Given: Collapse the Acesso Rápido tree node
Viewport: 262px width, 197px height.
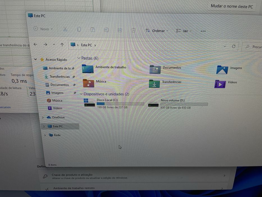Looking at the screenshot, I should tap(35, 59).
